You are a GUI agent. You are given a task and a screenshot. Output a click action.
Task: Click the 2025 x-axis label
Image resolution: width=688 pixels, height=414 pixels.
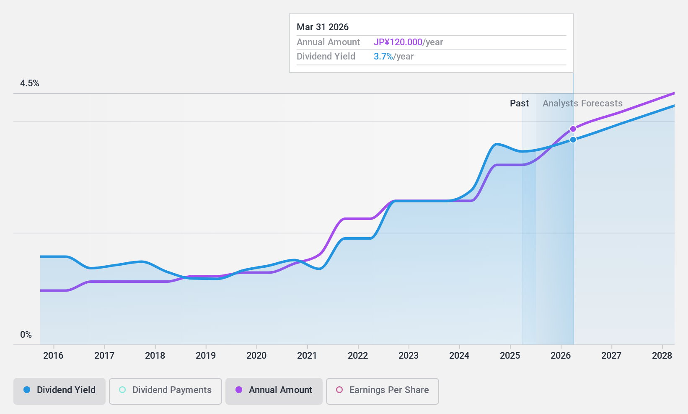(x=510, y=355)
